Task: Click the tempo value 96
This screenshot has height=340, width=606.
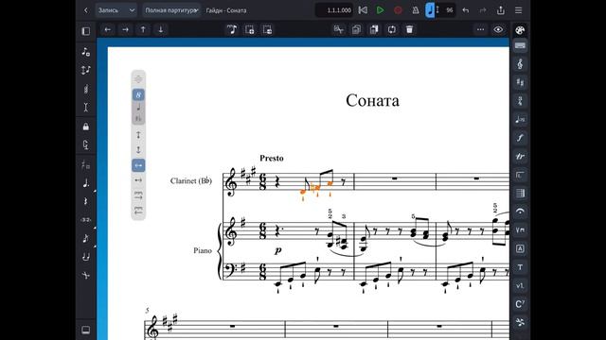Action: click(x=449, y=10)
